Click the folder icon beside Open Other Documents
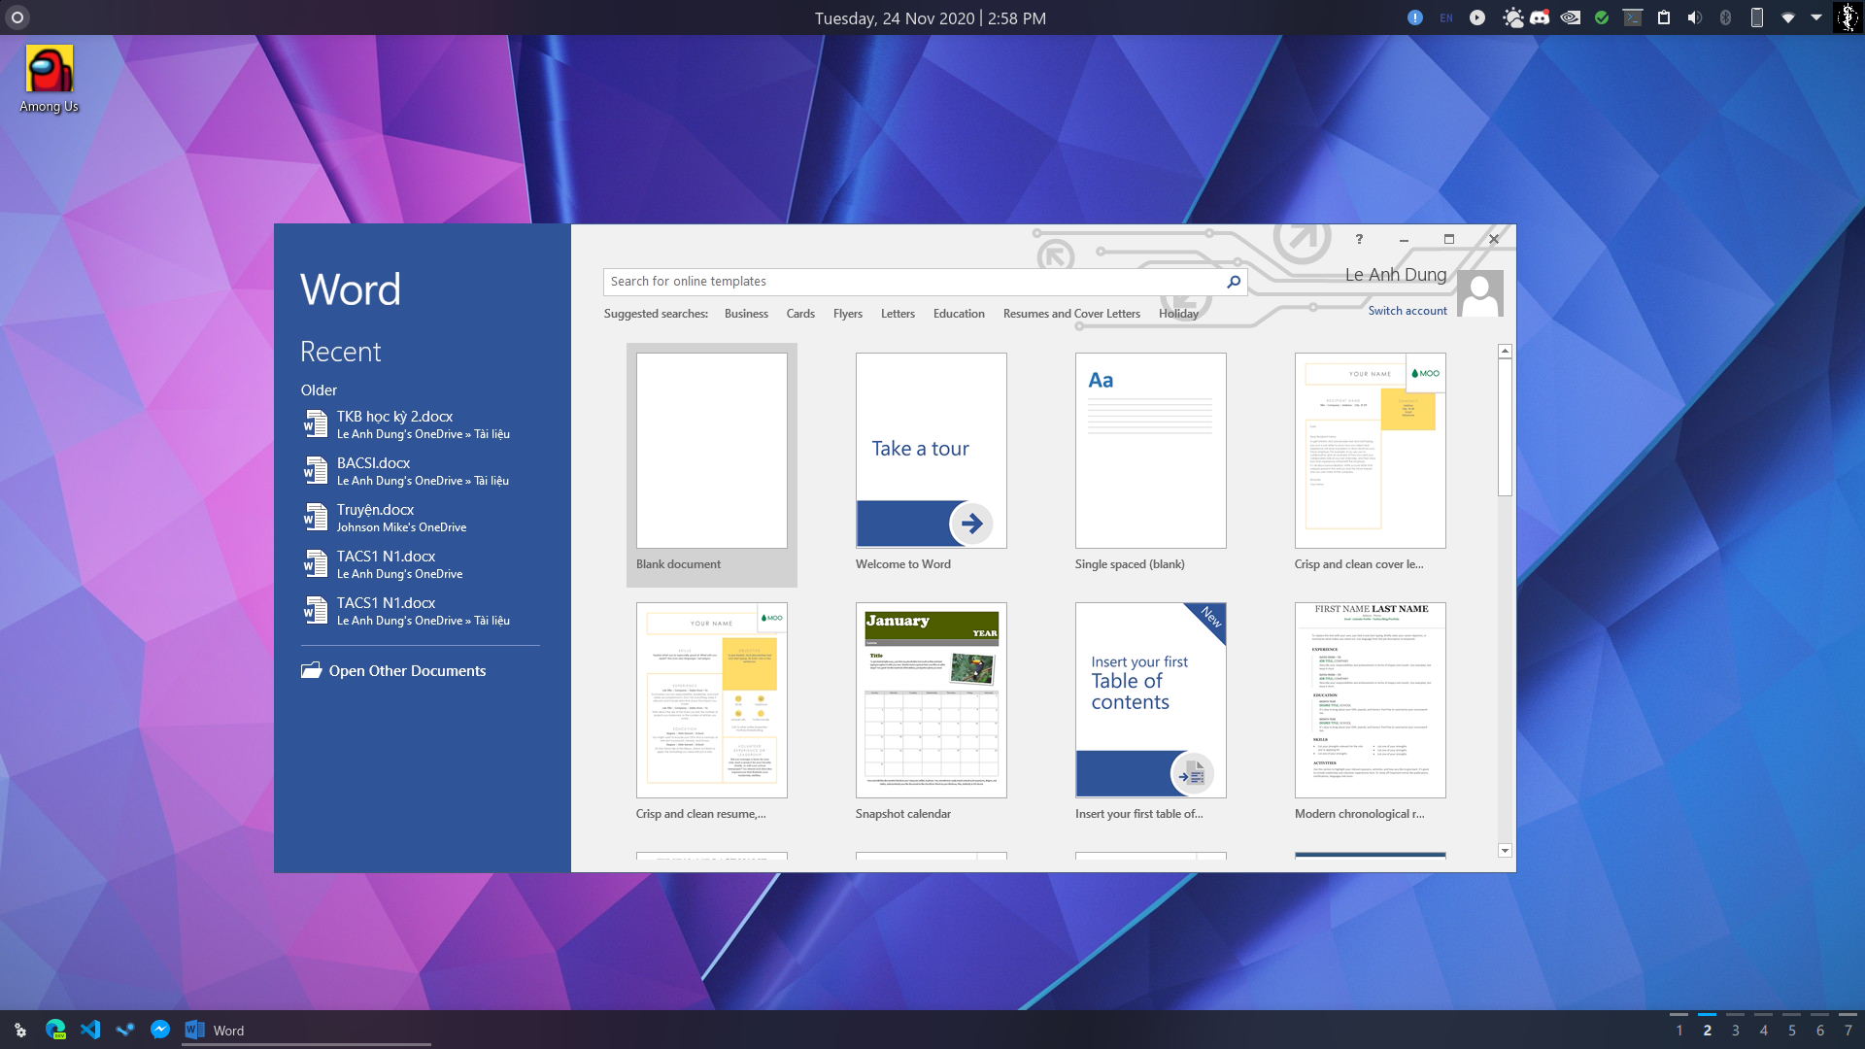The height and width of the screenshot is (1049, 1865). coord(311,670)
